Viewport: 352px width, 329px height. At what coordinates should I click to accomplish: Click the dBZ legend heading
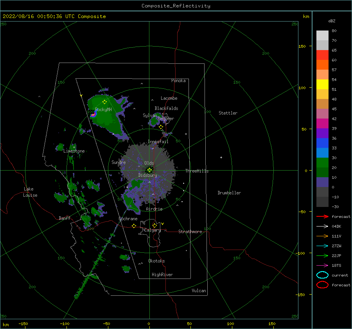[x=332, y=21]
